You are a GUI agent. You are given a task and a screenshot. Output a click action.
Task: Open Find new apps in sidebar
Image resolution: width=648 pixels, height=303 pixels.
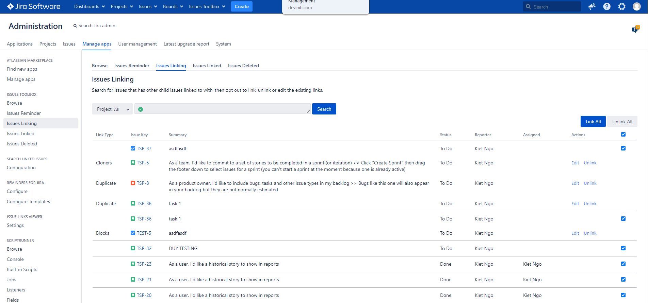click(22, 69)
